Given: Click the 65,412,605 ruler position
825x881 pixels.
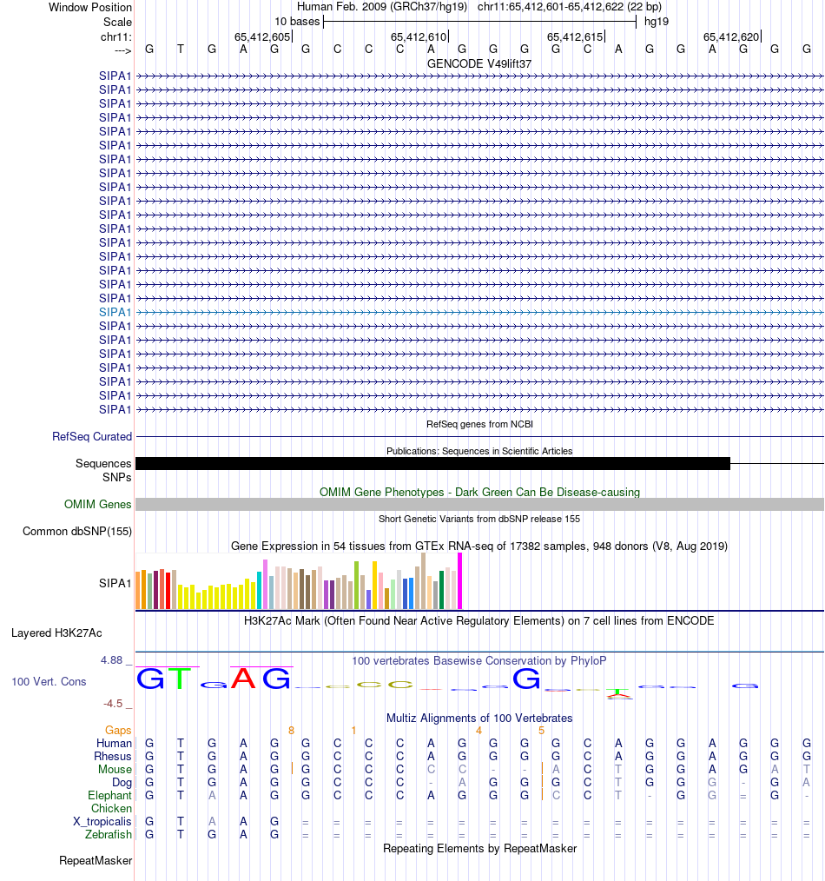Looking at the screenshot, I should (x=262, y=37).
